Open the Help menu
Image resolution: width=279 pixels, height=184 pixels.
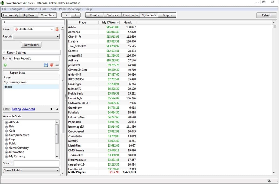[89, 9]
